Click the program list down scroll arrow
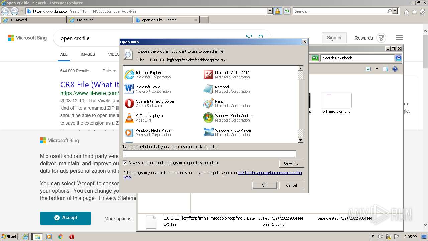Screen dimensions: 428x241 (x=300, y=140)
